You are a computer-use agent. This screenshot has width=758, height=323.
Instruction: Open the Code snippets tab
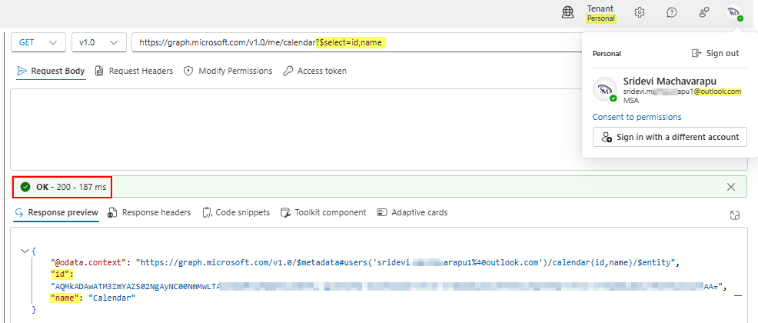(236, 213)
